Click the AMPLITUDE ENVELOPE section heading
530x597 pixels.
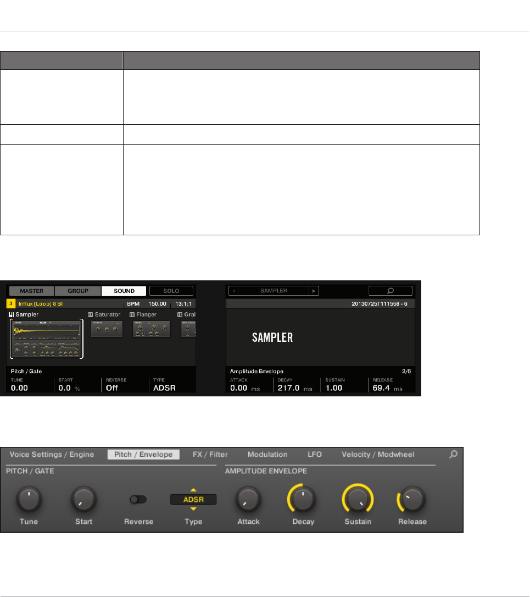click(266, 471)
